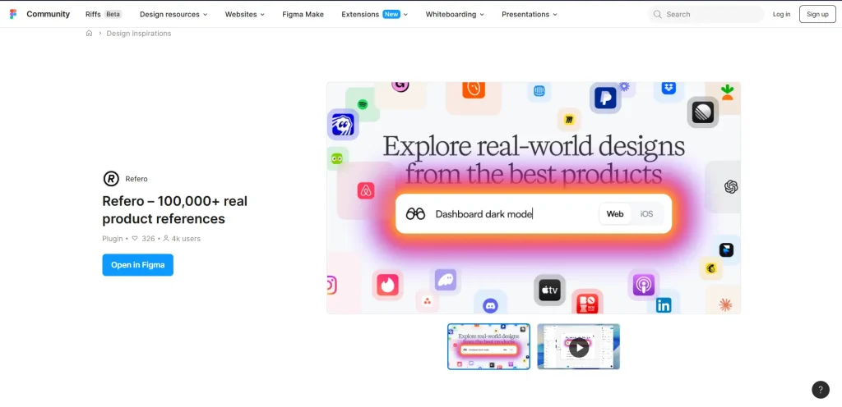Click the PayPal icon in hero image
This screenshot has height=407, width=842.
(605, 98)
